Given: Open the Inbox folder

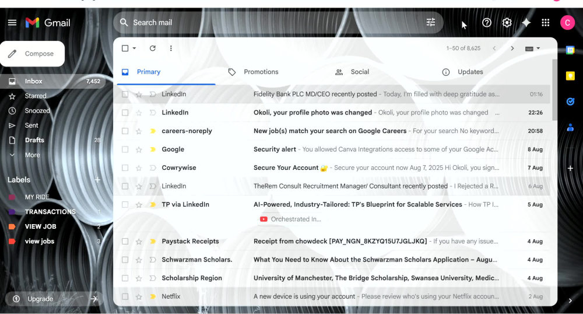Looking at the screenshot, I should pyautogui.click(x=53, y=81).
